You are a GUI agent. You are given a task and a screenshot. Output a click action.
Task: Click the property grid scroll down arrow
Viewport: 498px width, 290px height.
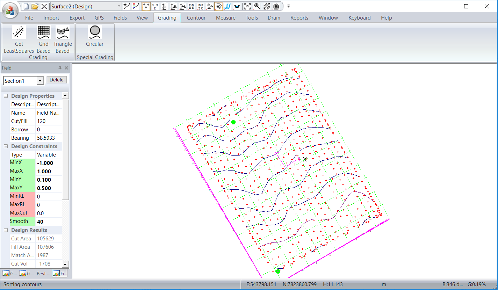[x=65, y=264]
